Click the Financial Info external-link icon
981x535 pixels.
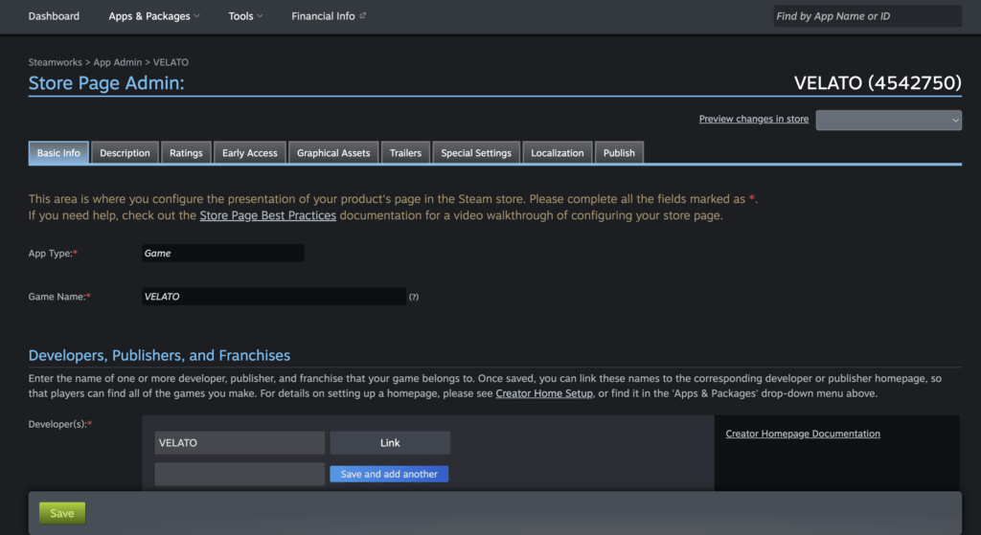pyautogui.click(x=362, y=15)
